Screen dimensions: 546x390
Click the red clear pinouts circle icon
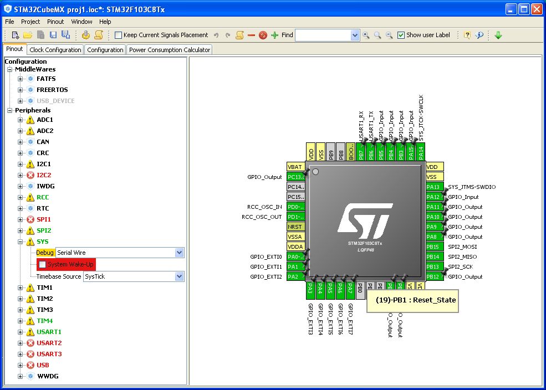(263, 35)
